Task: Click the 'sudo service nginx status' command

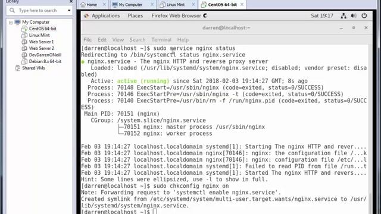Action: (194, 48)
